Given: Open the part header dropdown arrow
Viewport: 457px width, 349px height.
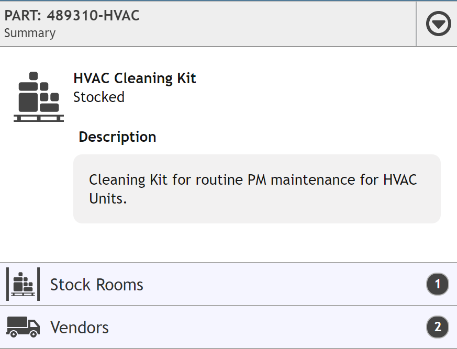Looking at the screenshot, I should (x=438, y=24).
